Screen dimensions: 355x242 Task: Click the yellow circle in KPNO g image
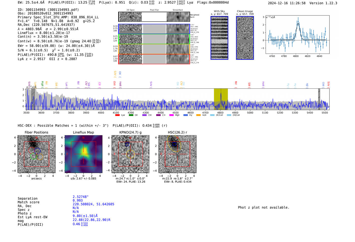(130, 154)
